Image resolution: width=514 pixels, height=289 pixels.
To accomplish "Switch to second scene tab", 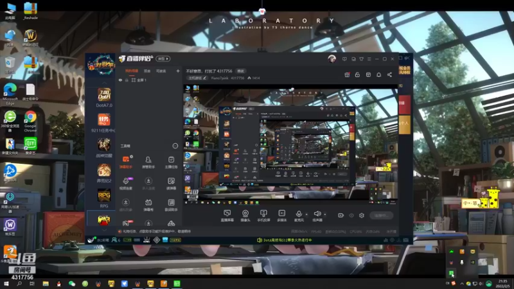I will click(x=147, y=71).
